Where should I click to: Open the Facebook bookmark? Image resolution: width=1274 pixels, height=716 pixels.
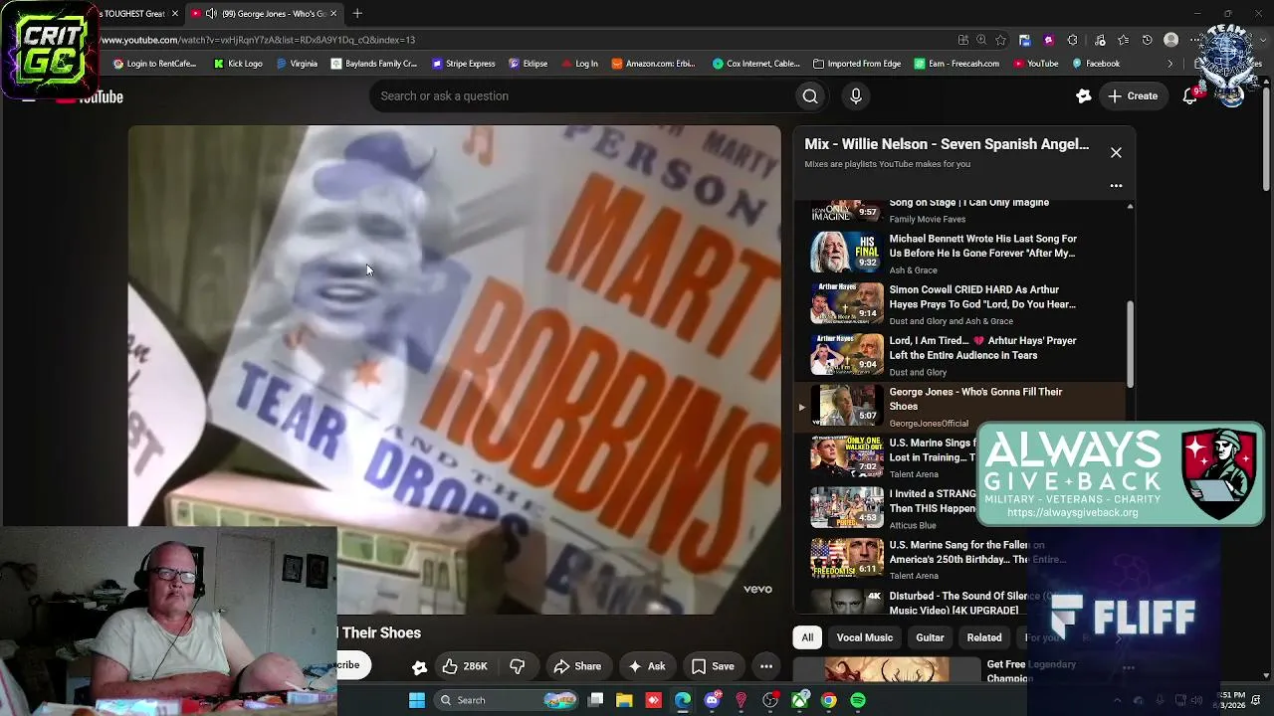(1096, 64)
